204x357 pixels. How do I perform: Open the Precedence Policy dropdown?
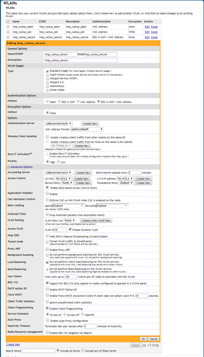point(126,183)
